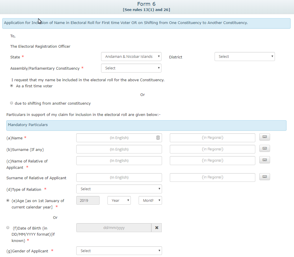
Task: Open the Type of Relation dropdown
Action: [119, 189]
